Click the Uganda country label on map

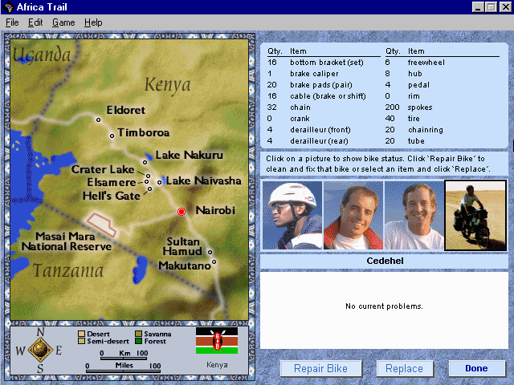42,55
